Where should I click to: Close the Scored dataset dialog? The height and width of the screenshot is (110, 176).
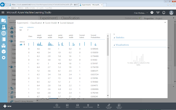(165, 22)
